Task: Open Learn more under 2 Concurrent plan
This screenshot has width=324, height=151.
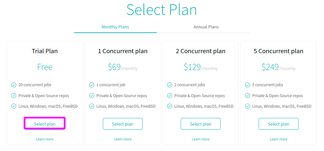Action: (201, 139)
